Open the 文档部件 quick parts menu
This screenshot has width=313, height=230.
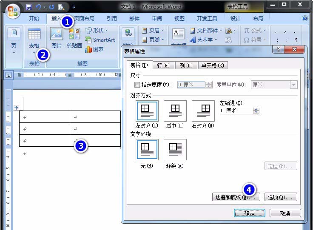206,31
